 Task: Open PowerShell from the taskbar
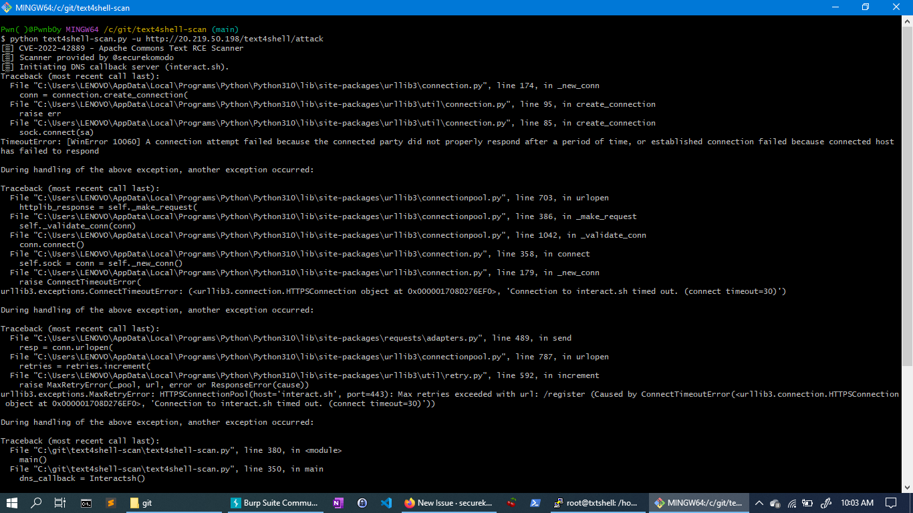click(535, 503)
